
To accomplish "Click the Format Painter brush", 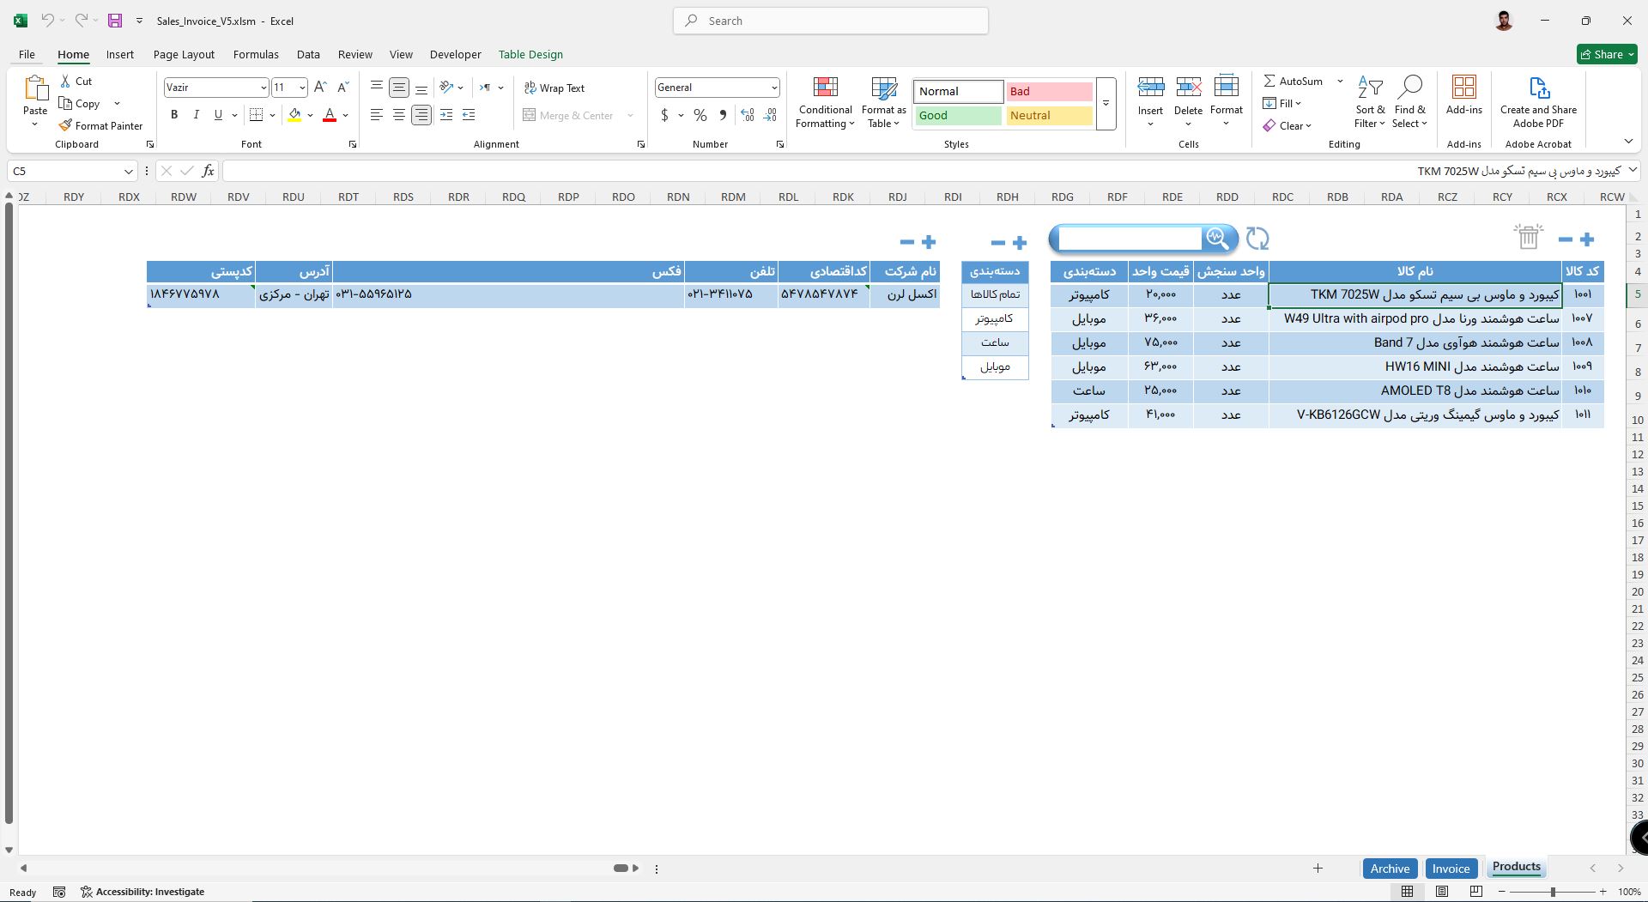I will [65, 125].
